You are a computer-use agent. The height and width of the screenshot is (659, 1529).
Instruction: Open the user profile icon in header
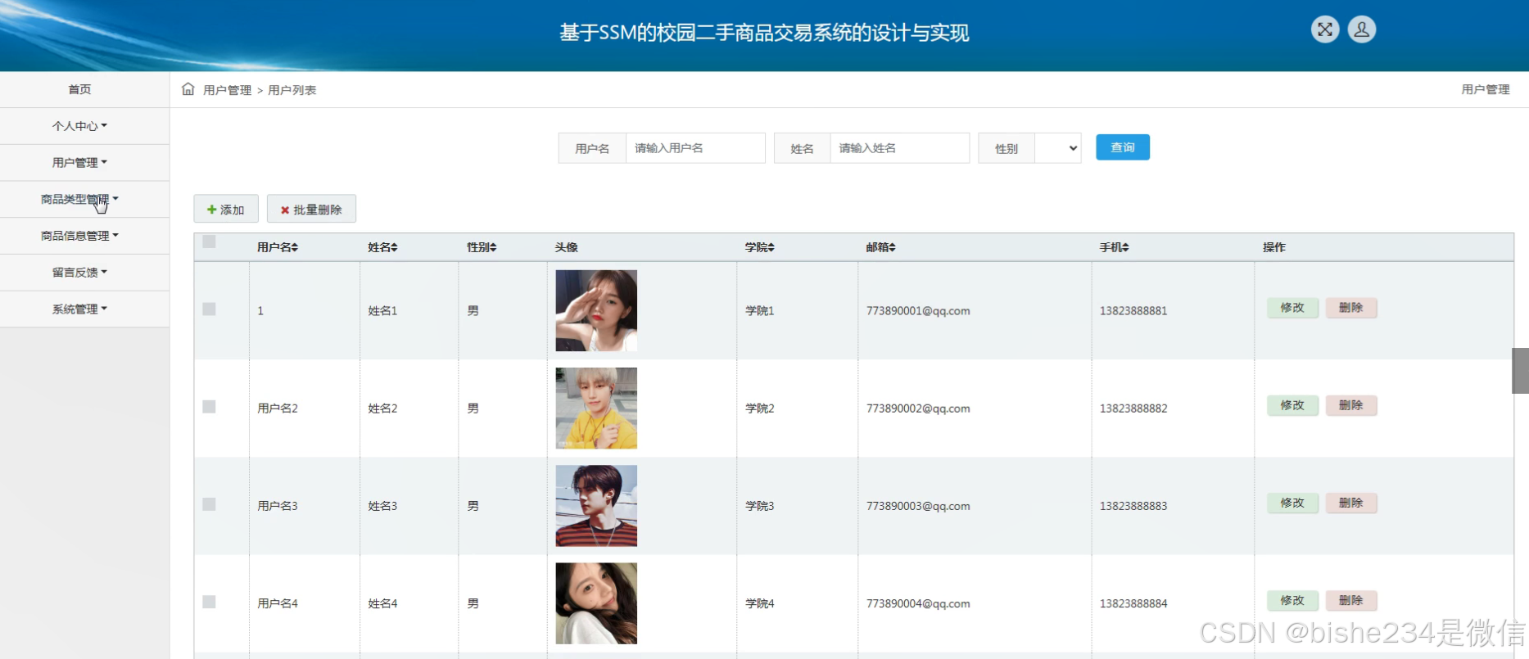click(x=1361, y=30)
